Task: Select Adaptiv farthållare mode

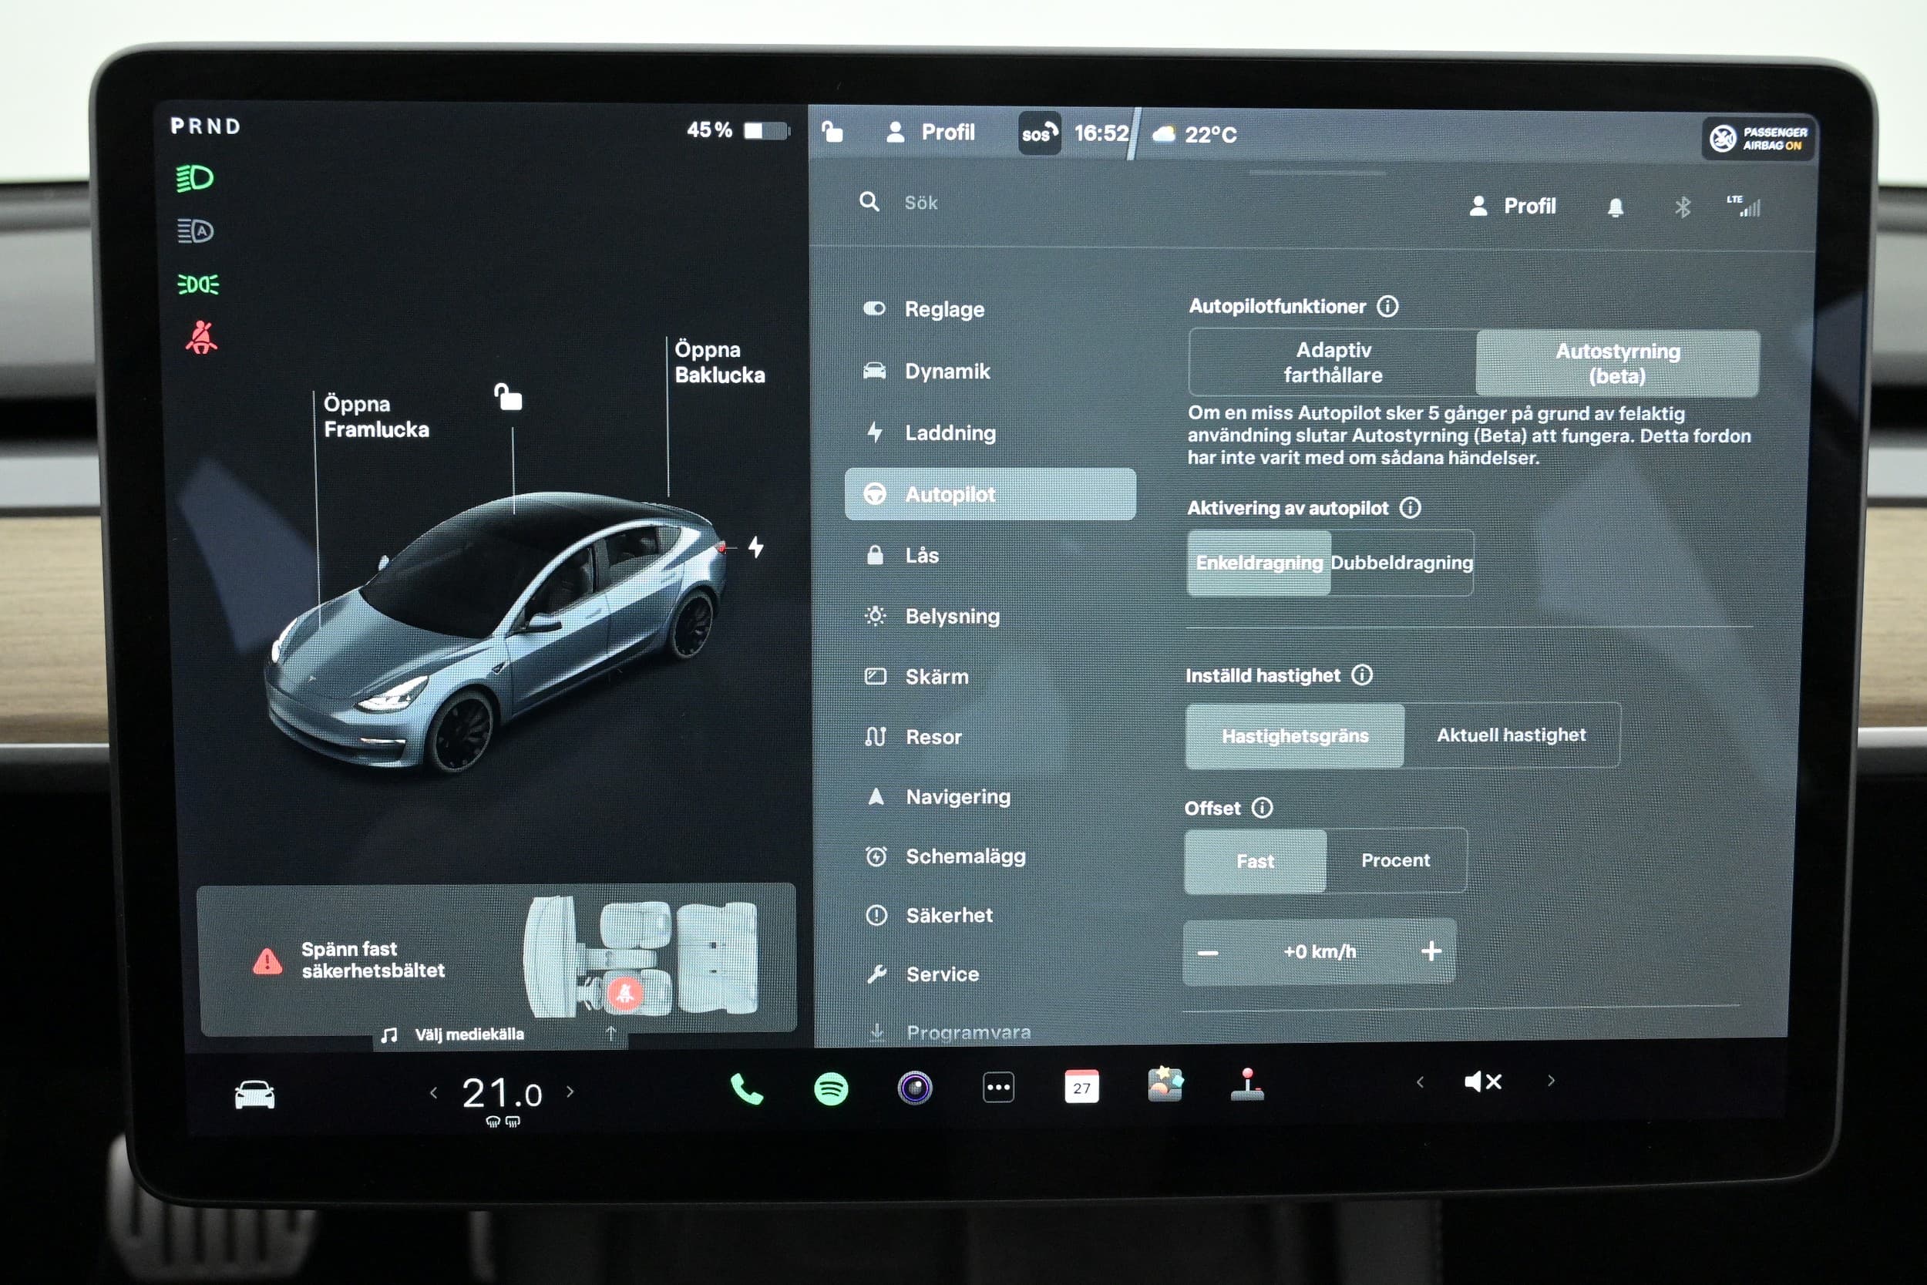Action: tap(1333, 362)
